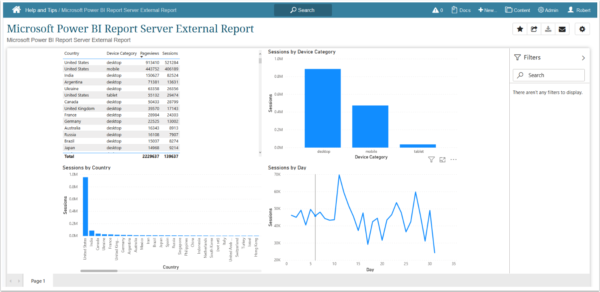Click the funnel icon beside the Filters heading

517,57
